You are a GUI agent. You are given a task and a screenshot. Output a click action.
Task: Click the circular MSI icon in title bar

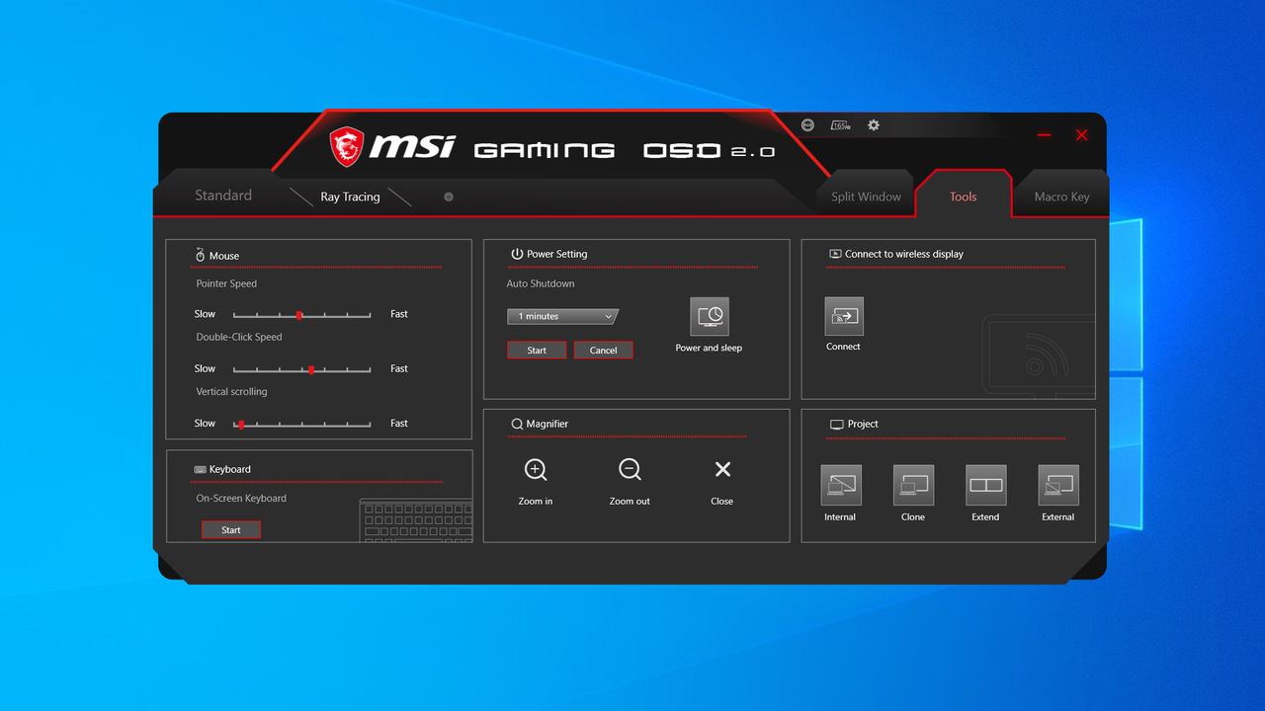(x=807, y=125)
